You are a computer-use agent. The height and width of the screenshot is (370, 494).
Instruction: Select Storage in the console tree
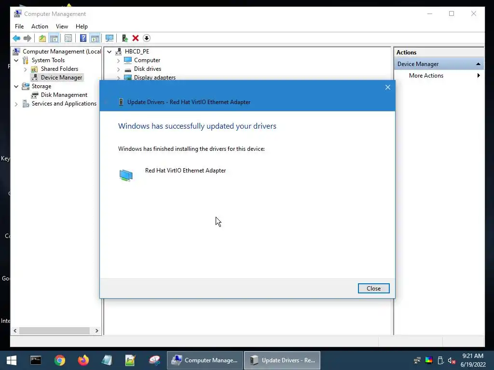[41, 86]
